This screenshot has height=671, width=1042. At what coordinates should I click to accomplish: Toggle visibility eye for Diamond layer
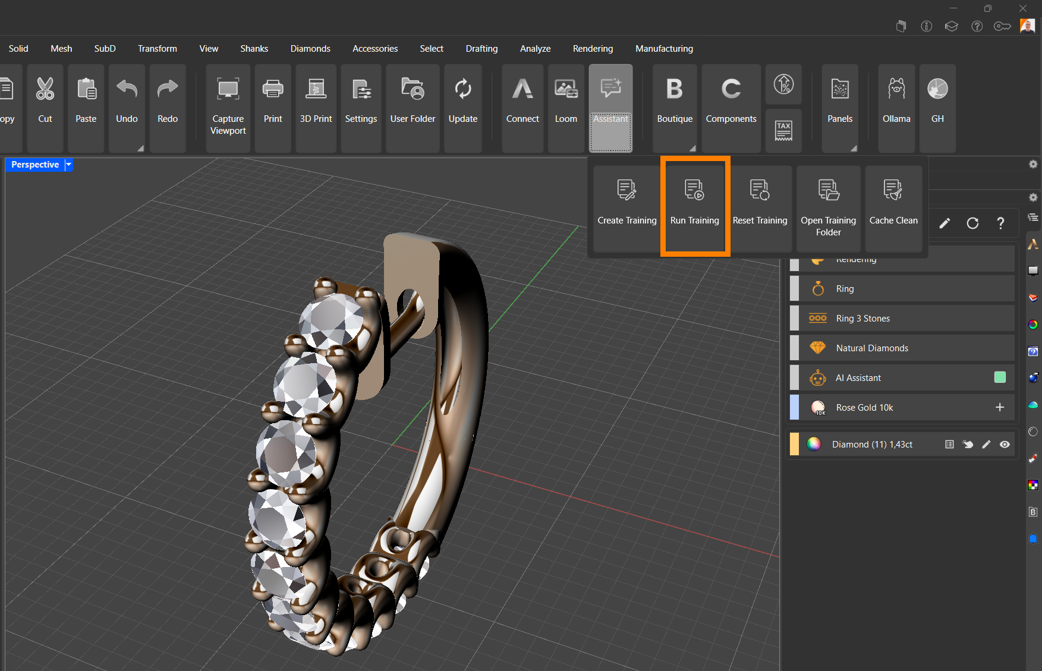pos(1005,445)
